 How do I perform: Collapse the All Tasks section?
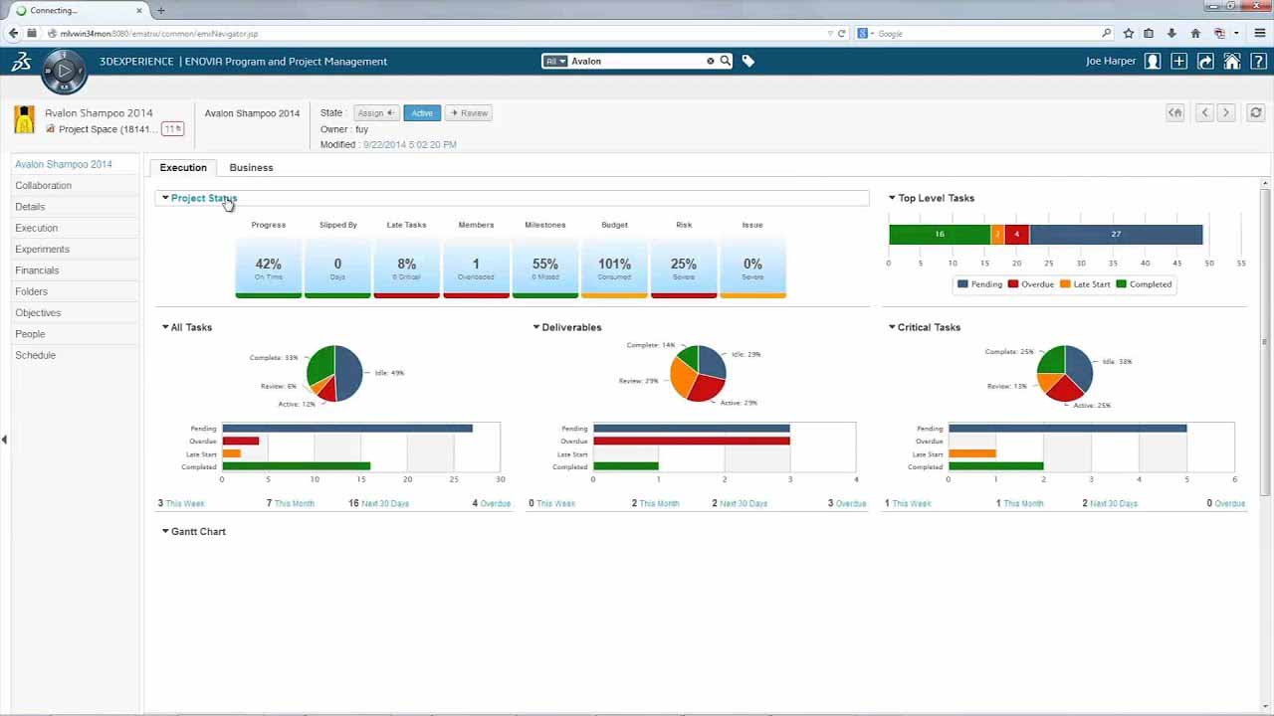click(x=165, y=327)
